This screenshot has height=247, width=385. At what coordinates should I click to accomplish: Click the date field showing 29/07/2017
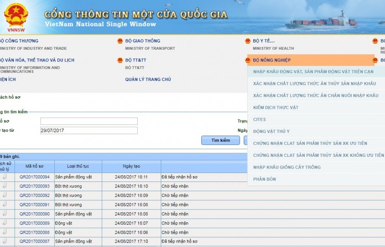89,131
